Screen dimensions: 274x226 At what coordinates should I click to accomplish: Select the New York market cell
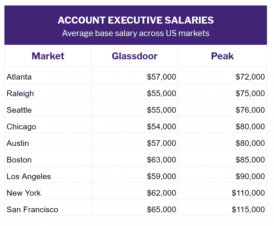tap(24, 193)
